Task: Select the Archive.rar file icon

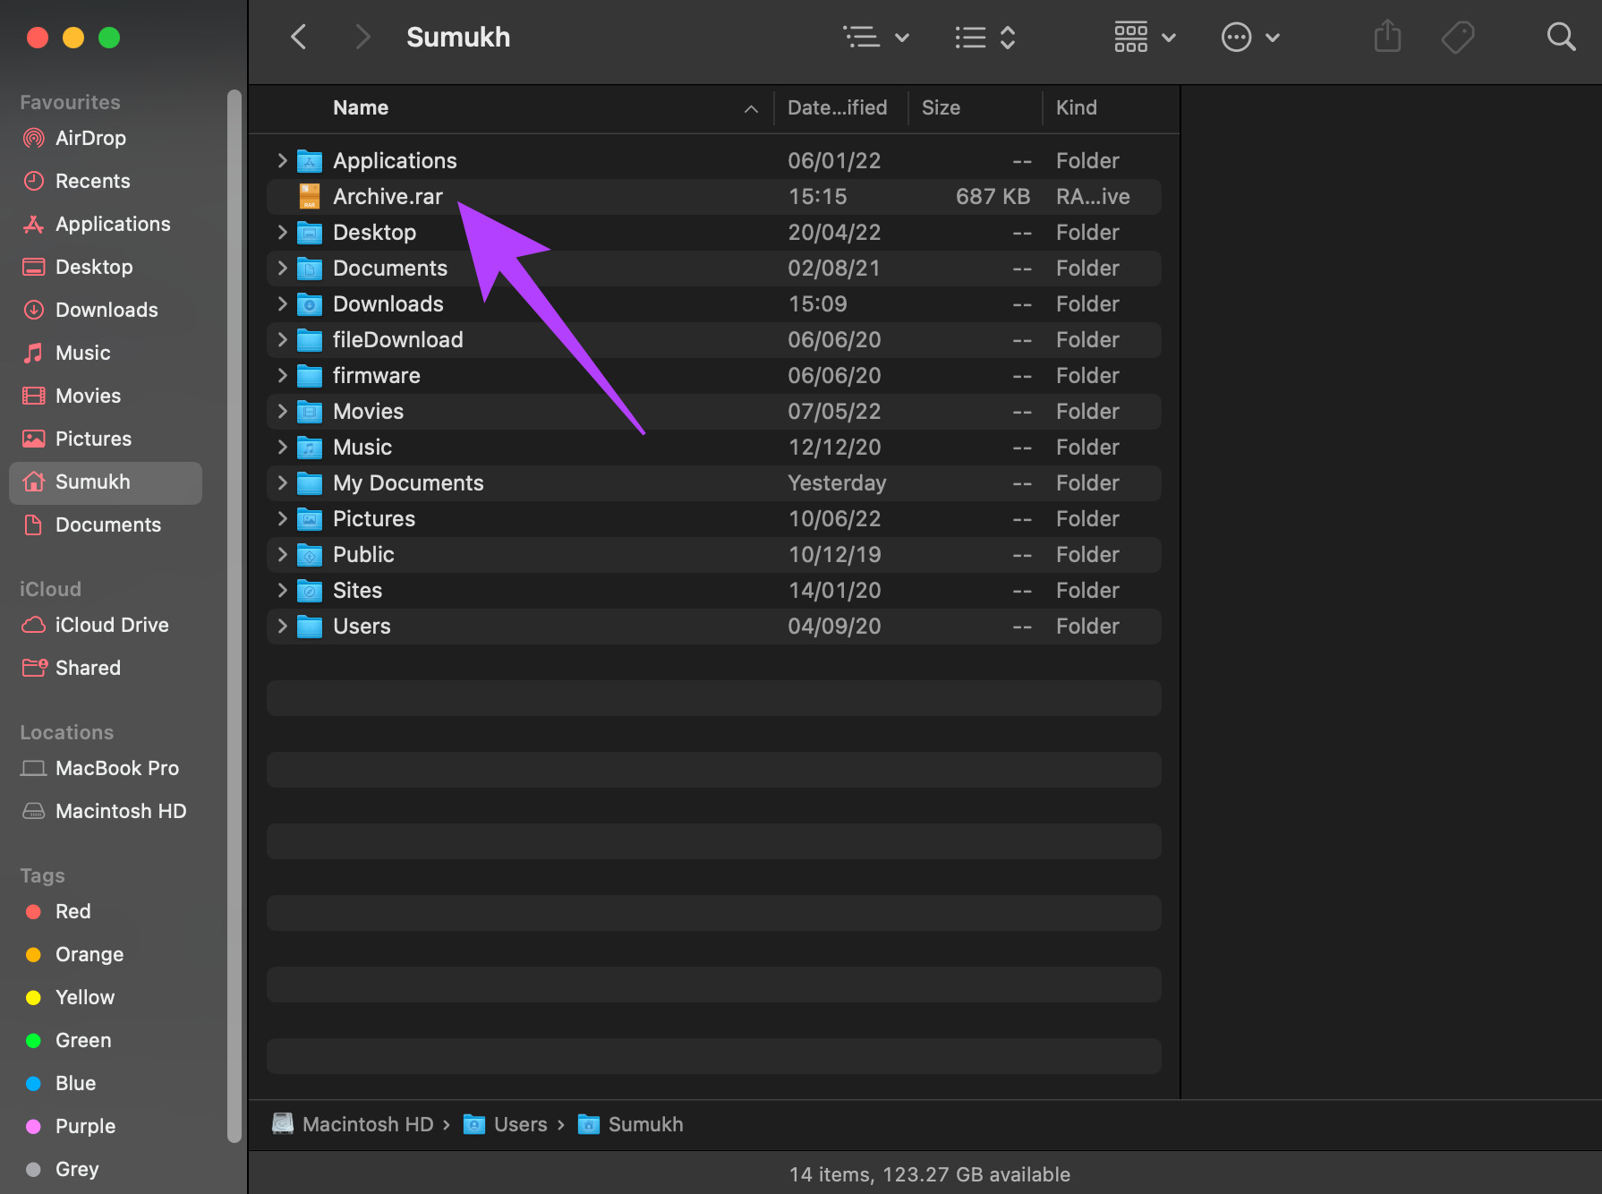Action: (x=310, y=197)
